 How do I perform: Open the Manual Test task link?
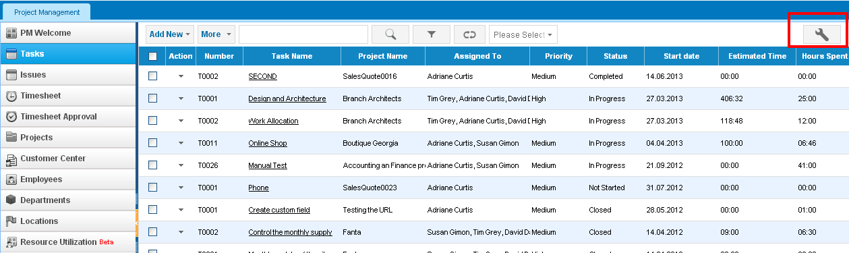tap(267, 166)
